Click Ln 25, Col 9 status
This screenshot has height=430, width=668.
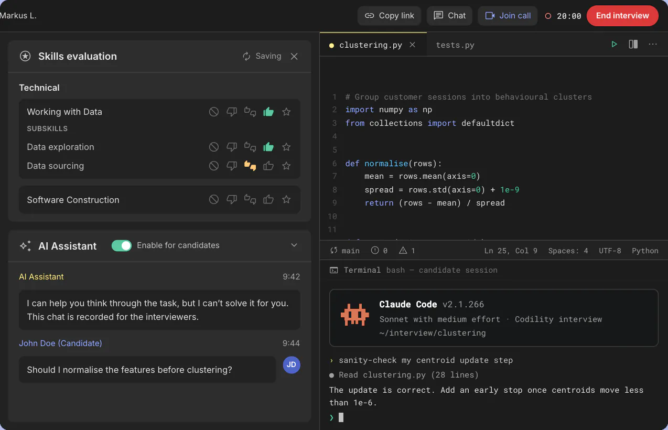pyautogui.click(x=511, y=251)
